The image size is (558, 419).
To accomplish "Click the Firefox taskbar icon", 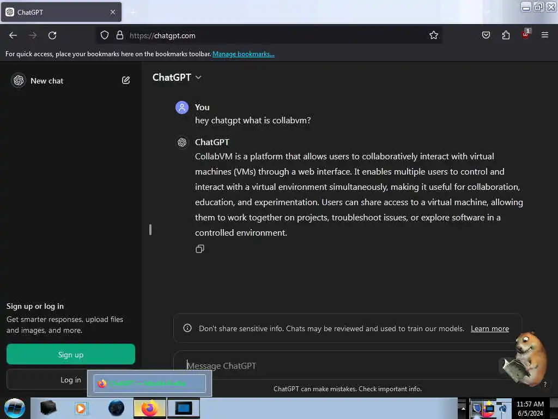I will point(150,408).
